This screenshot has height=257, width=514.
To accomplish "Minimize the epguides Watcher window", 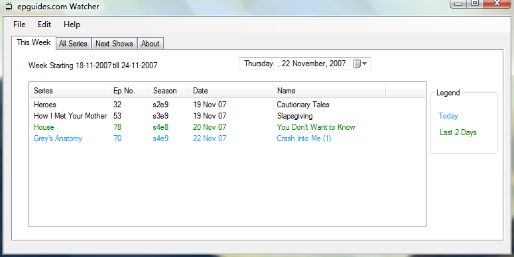I will pos(458,3).
